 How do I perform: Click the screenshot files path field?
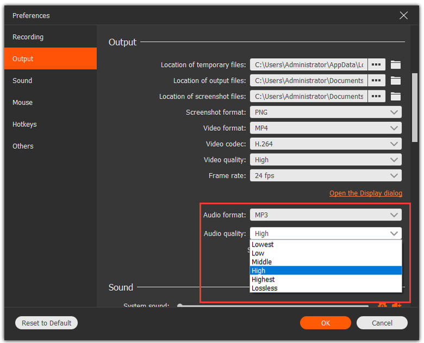[309, 96]
